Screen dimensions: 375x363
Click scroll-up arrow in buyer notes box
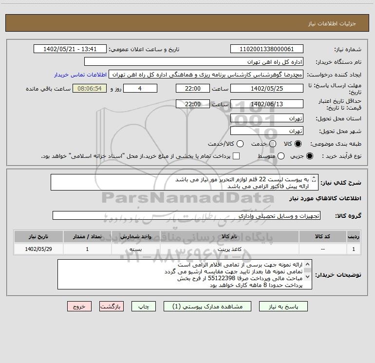308,265
